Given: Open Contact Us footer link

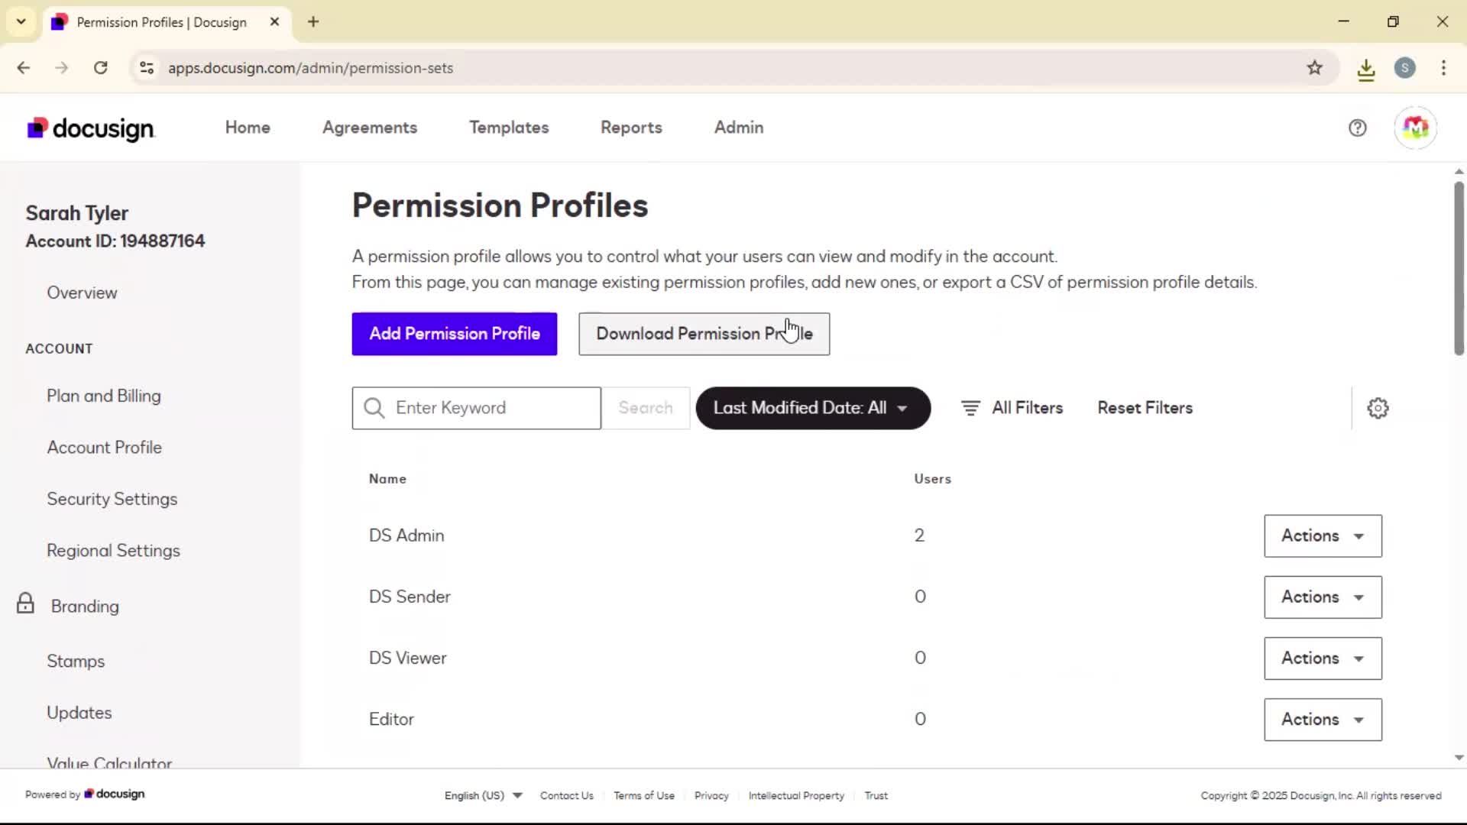Looking at the screenshot, I should 566,795.
